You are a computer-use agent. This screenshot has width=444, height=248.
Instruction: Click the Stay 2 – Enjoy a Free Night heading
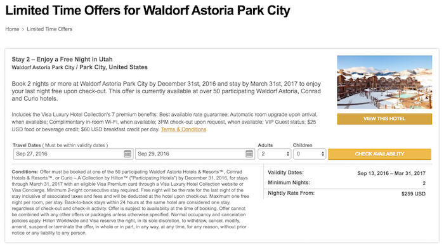point(62,60)
